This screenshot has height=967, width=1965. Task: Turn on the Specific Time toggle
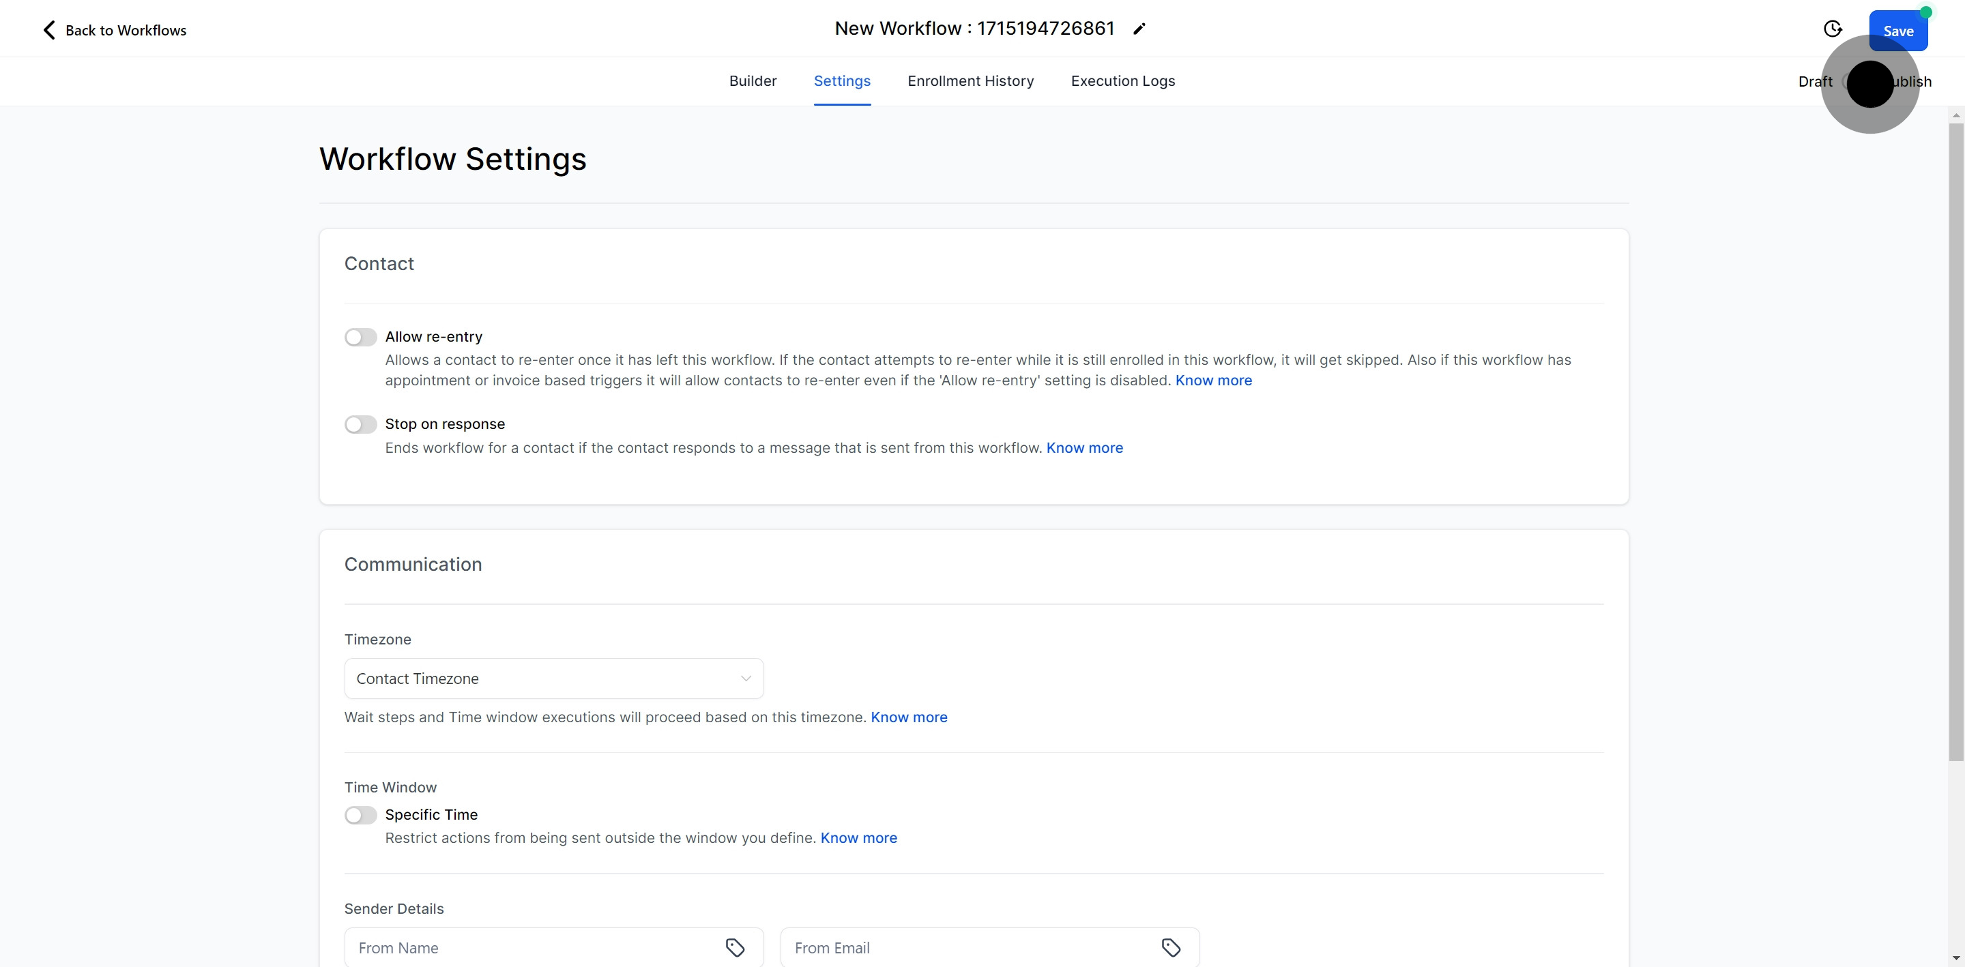pyautogui.click(x=360, y=815)
